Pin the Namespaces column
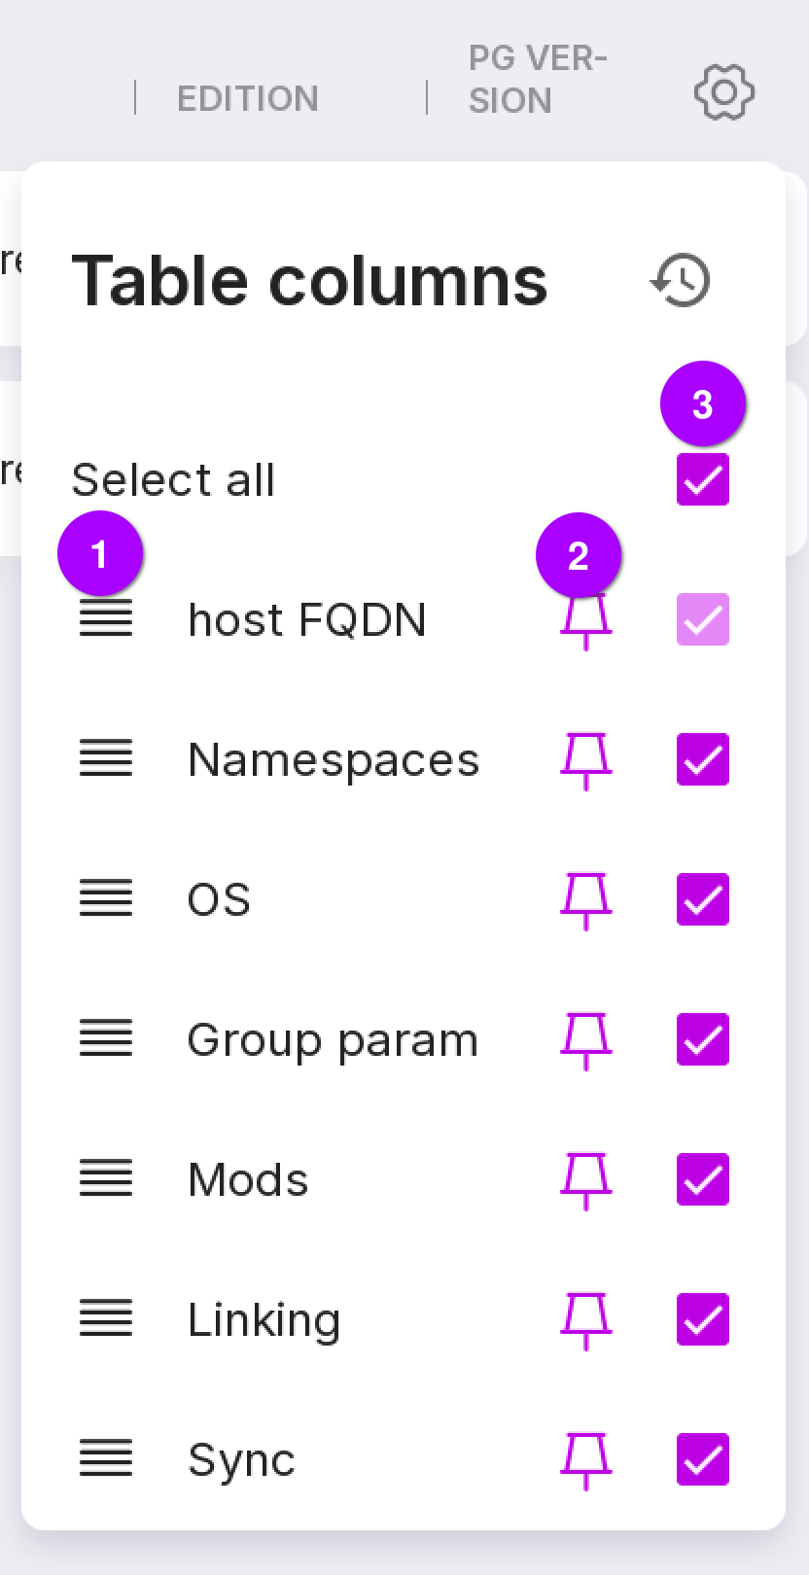The height and width of the screenshot is (1575, 809). coord(586,760)
